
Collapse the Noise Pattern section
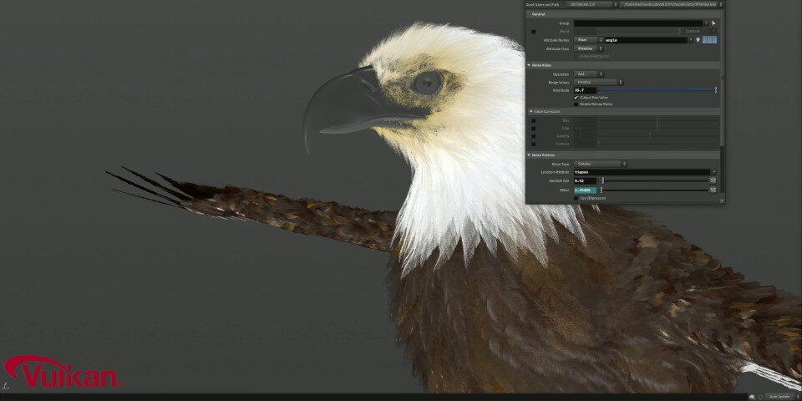click(x=530, y=155)
